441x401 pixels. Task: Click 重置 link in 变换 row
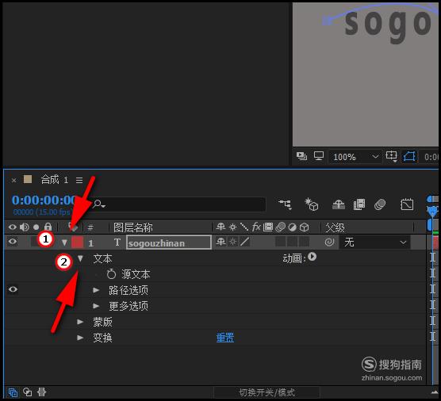click(225, 338)
